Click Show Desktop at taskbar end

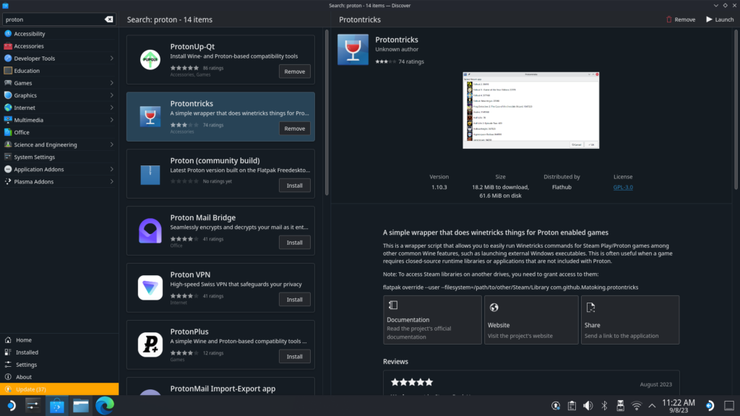click(729, 406)
